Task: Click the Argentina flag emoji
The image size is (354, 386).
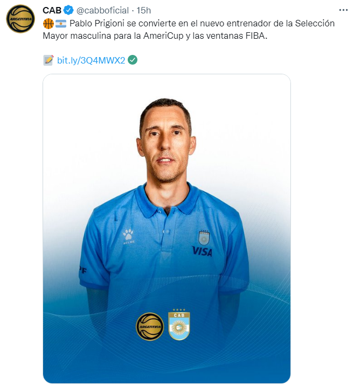Action: [60, 24]
